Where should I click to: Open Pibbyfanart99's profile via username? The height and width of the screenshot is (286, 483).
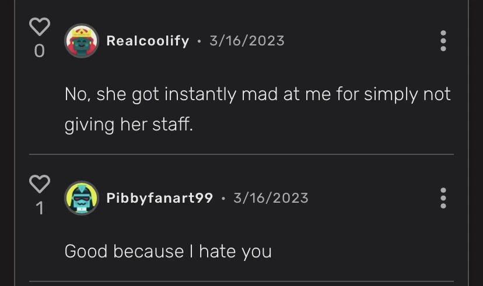(159, 198)
